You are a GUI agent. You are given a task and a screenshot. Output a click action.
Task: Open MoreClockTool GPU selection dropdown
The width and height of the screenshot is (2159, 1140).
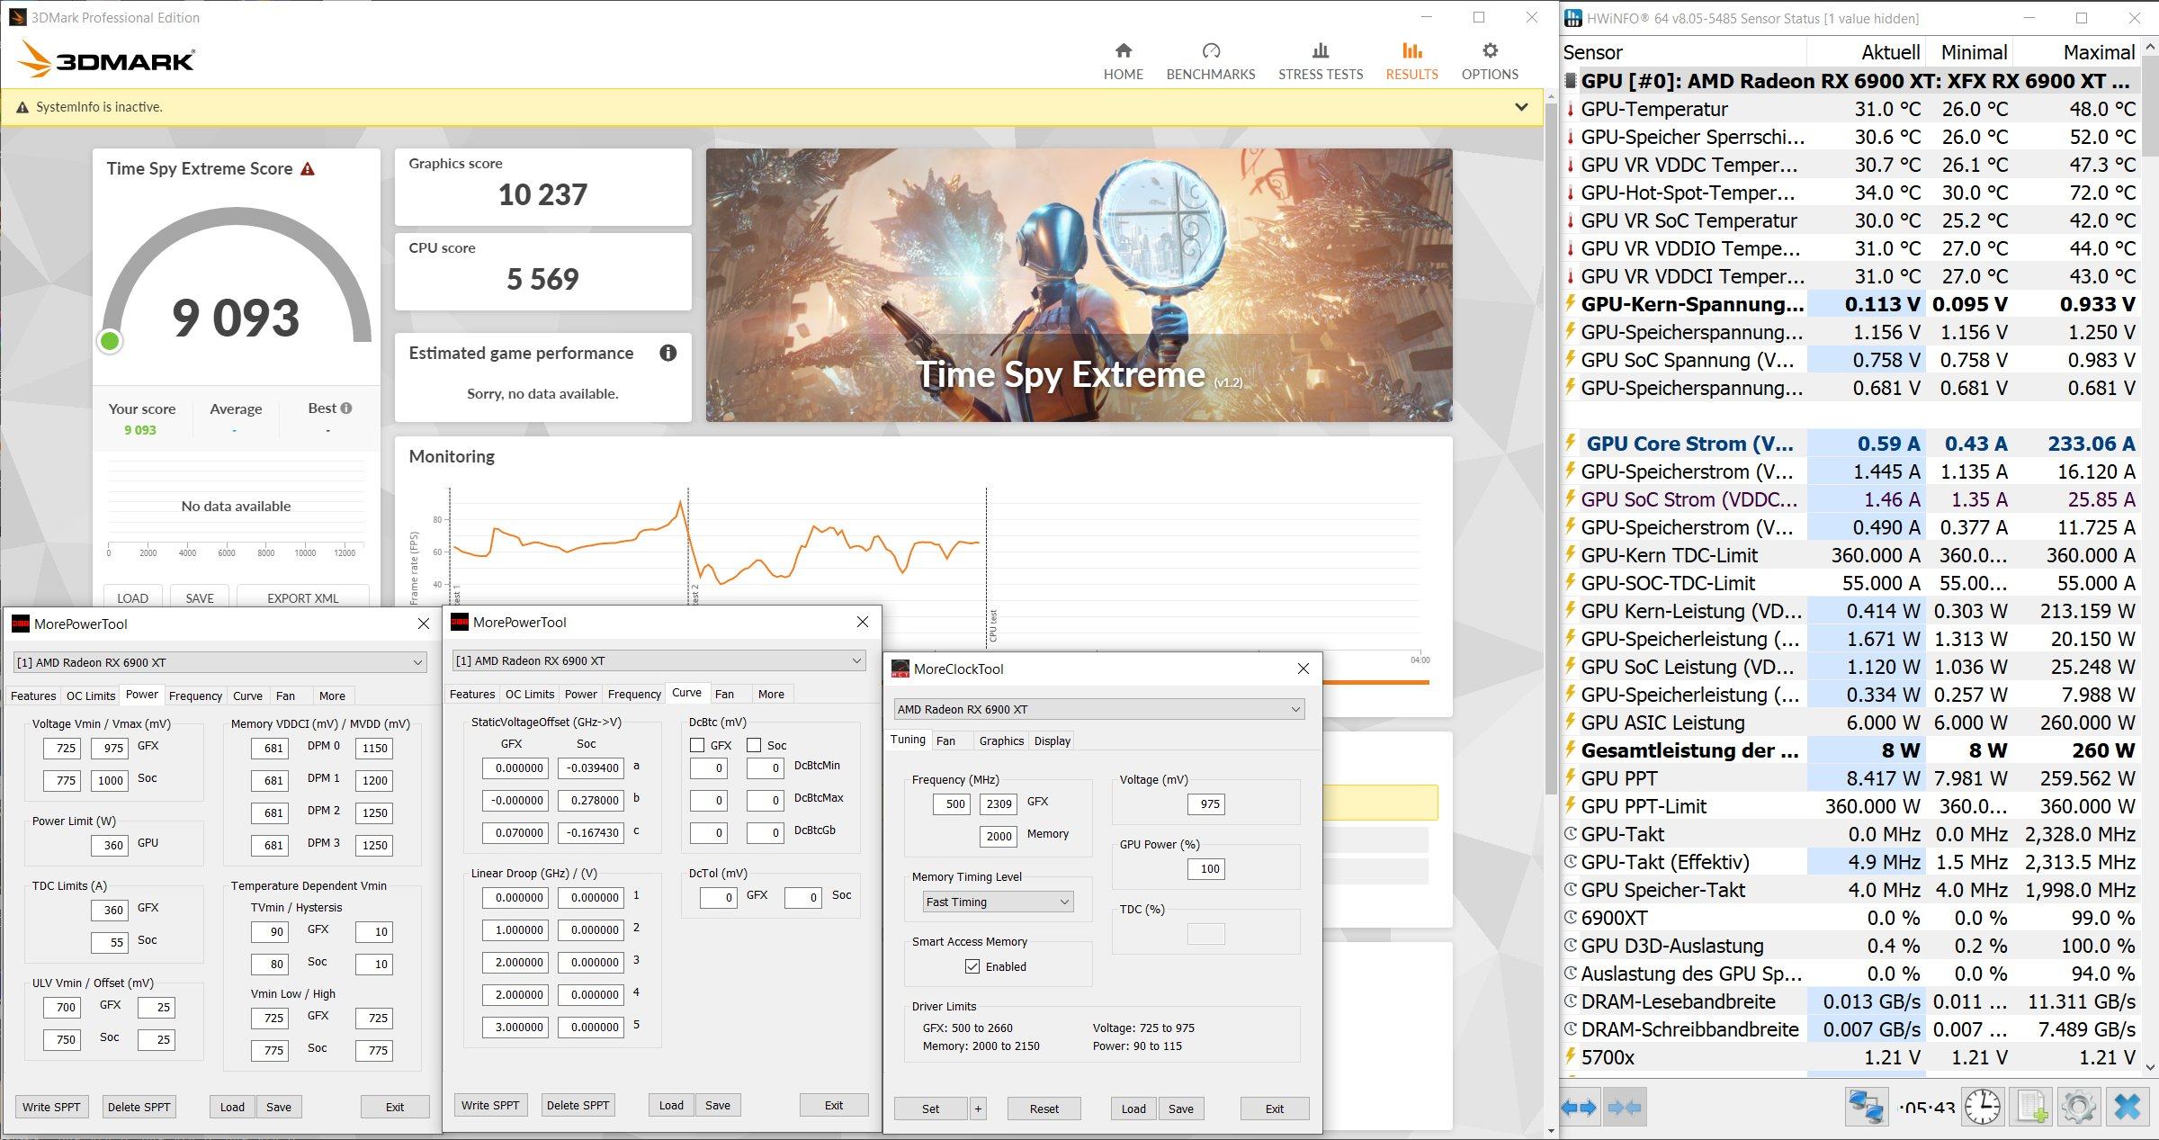point(1098,709)
